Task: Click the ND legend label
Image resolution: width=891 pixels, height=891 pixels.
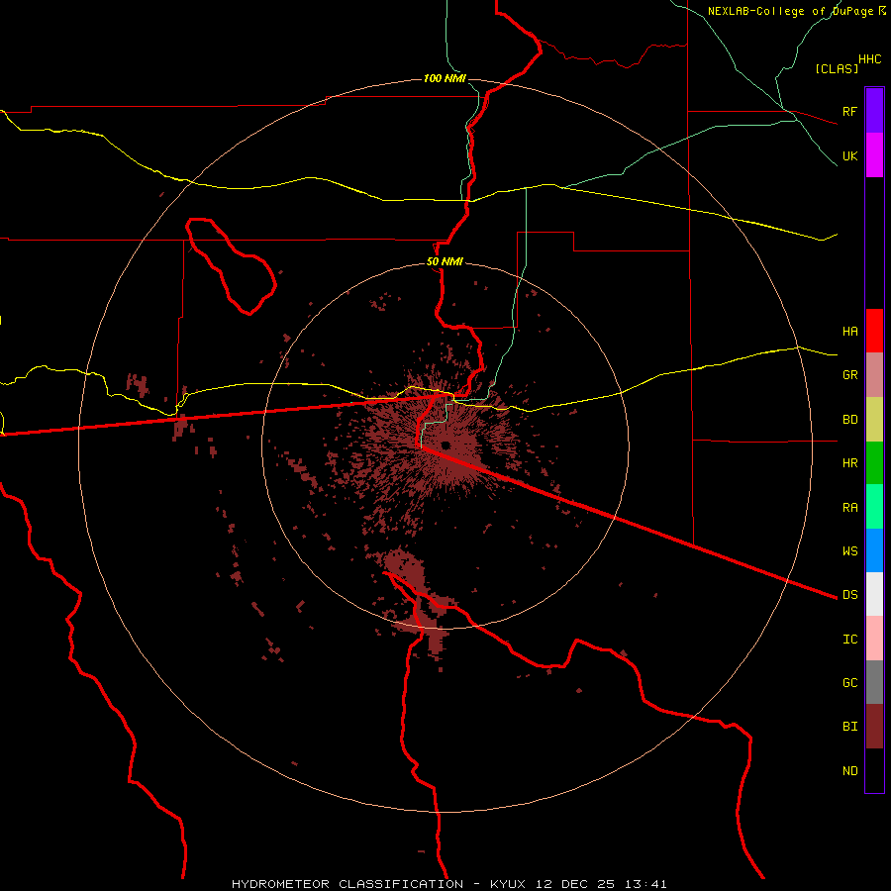Action: 849,770
